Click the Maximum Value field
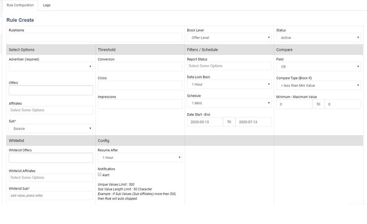Viewport: 367px width, 224px height. tap(343, 104)
